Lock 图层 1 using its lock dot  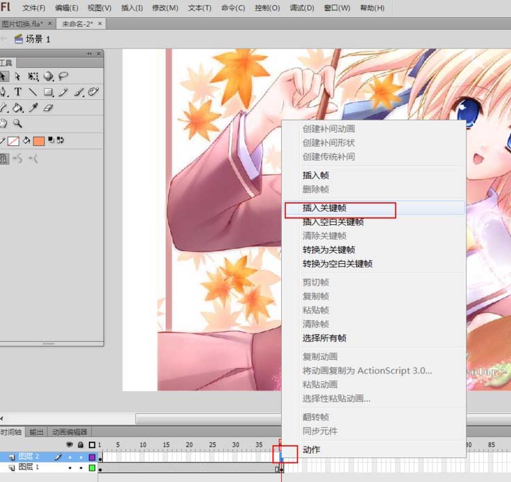tap(81, 467)
